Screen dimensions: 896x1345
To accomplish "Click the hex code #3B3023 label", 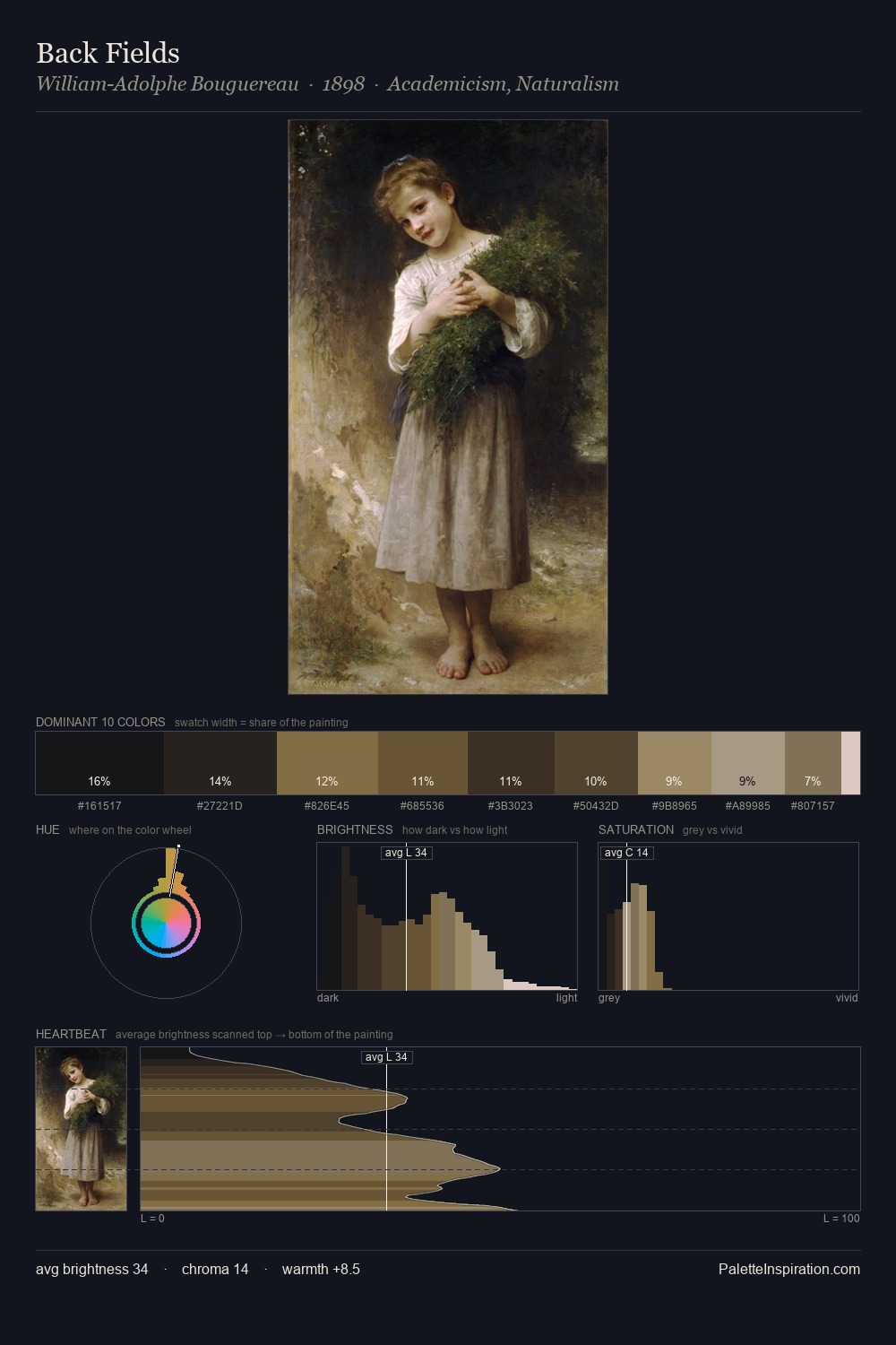I will coord(511,805).
